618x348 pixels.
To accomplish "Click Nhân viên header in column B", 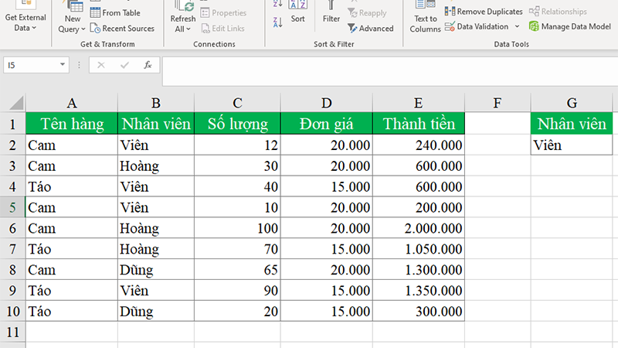I will (x=156, y=124).
